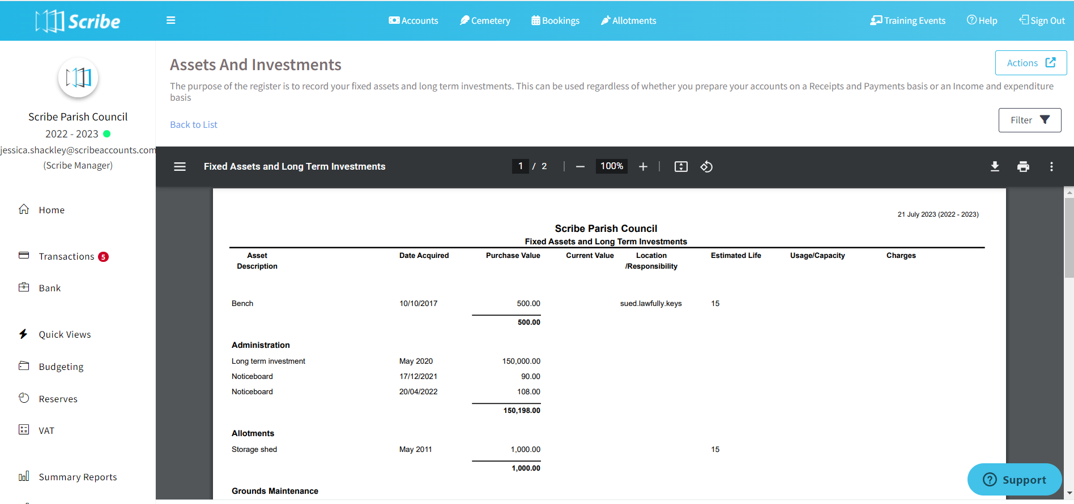Open the Allotments menu
The image size is (1074, 504).
(628, 20)
